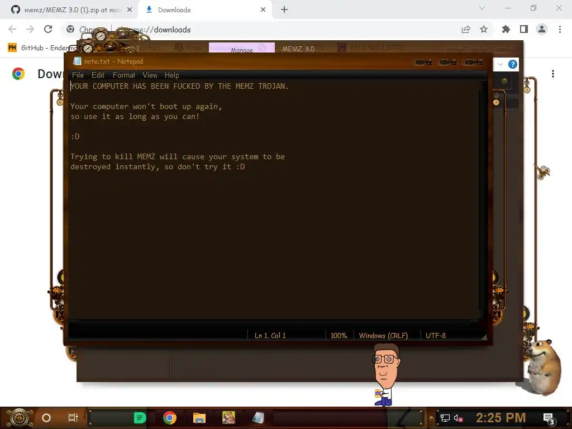Click 'destroyed instantly, so don't try it :D'

(x=158, y=166)
